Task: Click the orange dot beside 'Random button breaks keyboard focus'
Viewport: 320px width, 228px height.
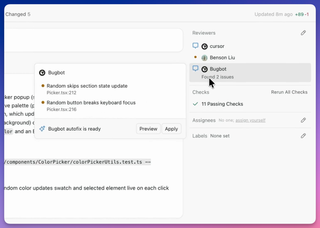Action: (x=43, y=102)
